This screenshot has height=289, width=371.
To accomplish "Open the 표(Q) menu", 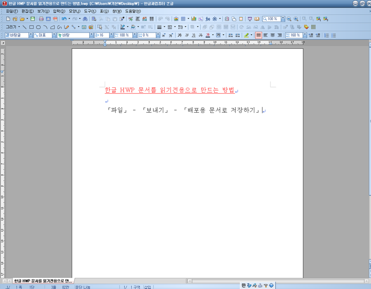I will [104, 11].
